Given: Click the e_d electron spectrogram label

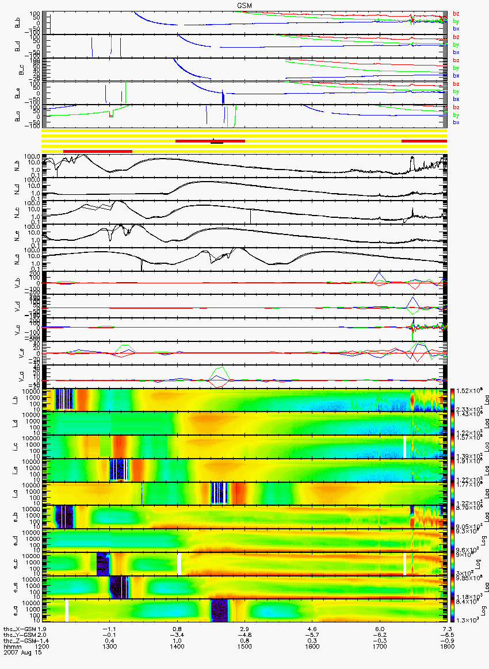Looking at the screenshot, I should pyautogui.click(x=16, y=541).
